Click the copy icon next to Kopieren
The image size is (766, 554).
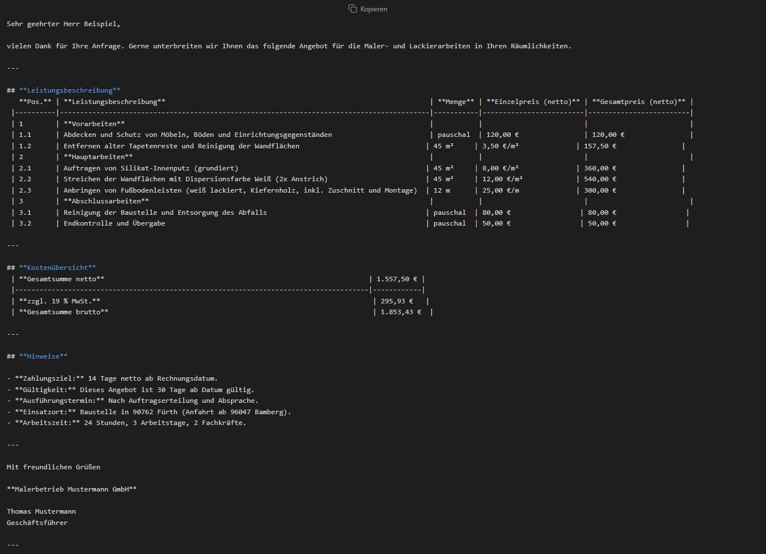point(353,9)
